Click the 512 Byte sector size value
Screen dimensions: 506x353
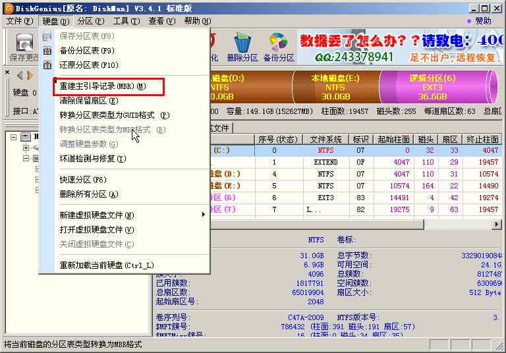pyautogui.click(x=486, y=292)
